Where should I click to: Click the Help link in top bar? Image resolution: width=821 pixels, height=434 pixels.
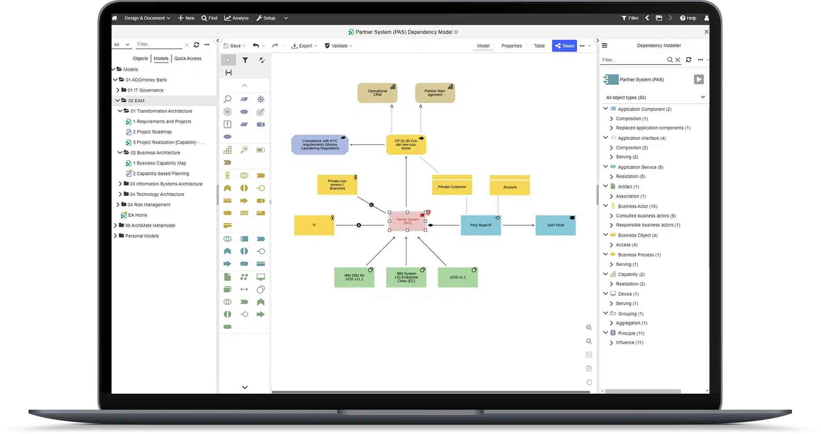(x=688, y=18)
